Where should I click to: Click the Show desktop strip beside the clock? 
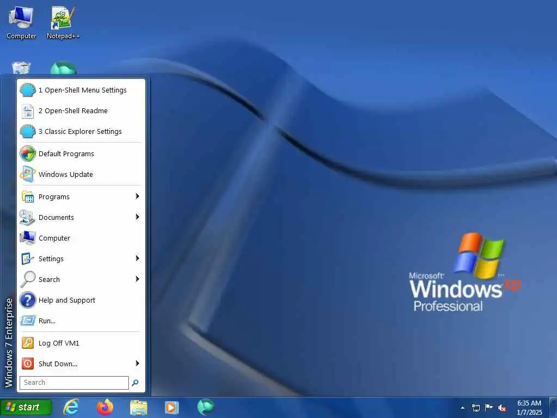553,408
